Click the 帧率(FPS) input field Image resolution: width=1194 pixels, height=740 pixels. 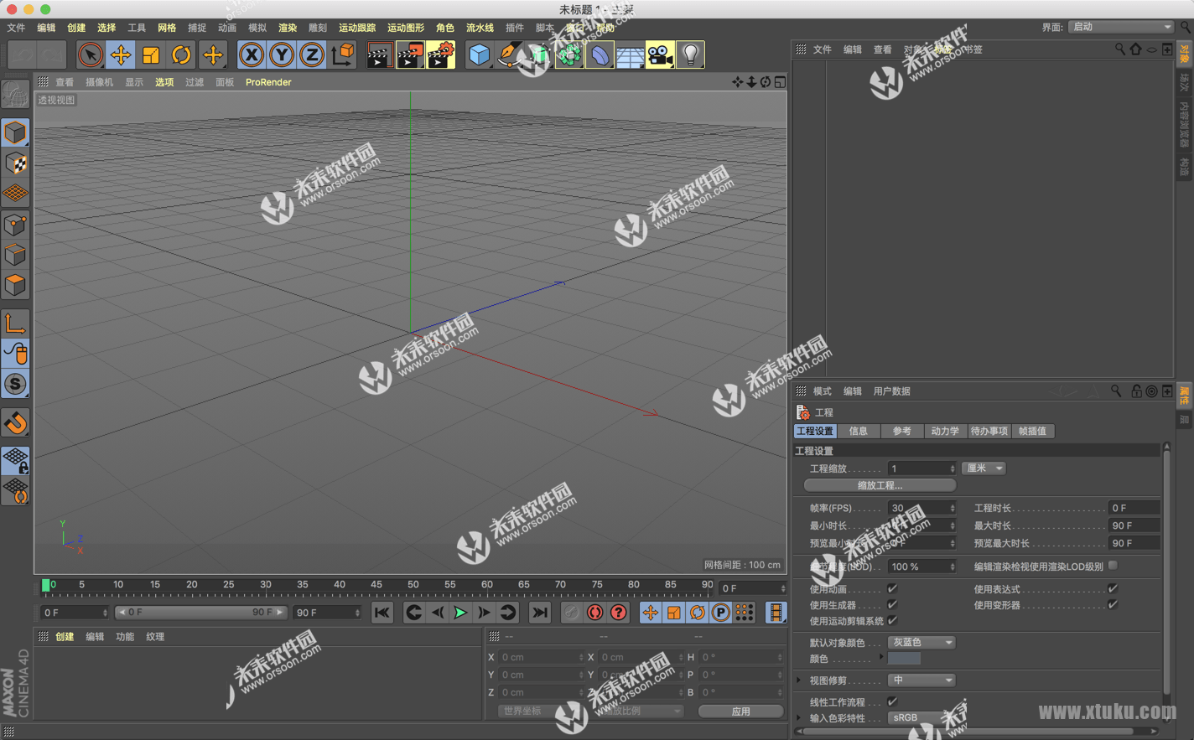click(x=921, y=508)
